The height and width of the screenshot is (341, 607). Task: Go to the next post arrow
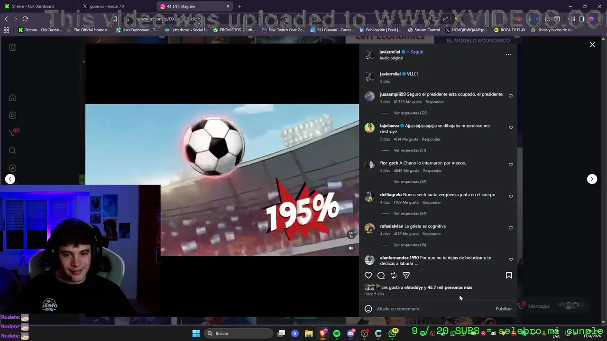592,179
